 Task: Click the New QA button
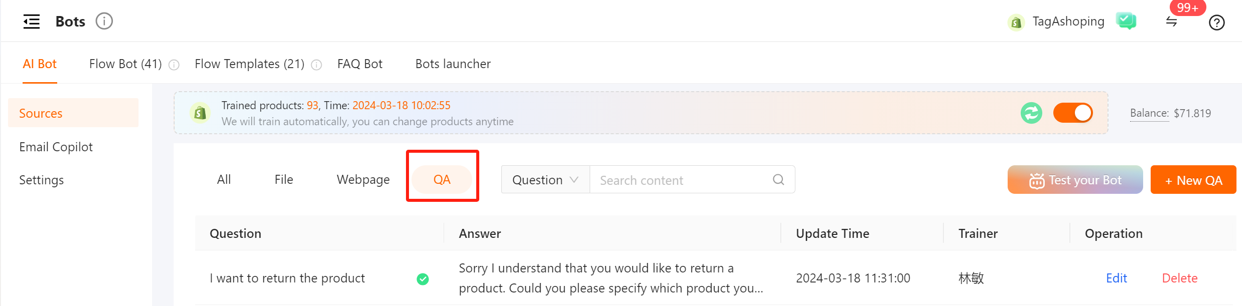click(x=1193, y=180)
